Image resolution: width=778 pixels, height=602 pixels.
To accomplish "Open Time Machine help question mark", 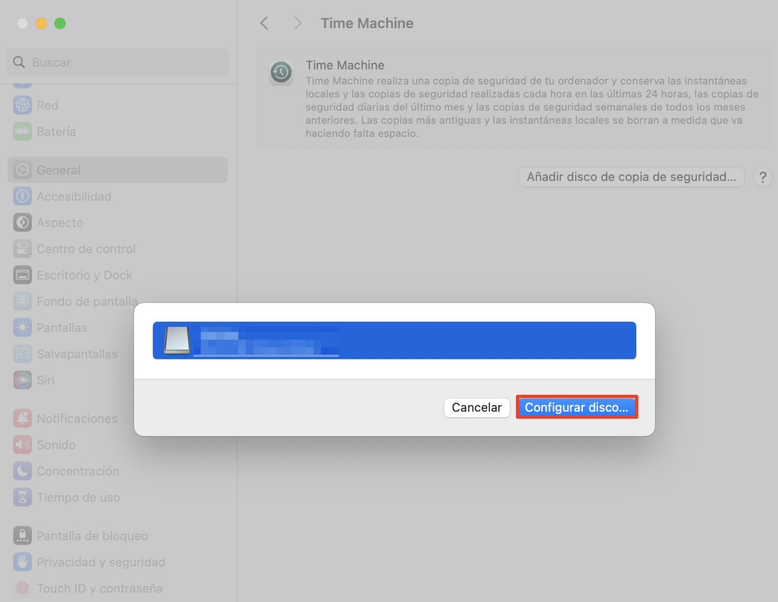I will 763,177.
